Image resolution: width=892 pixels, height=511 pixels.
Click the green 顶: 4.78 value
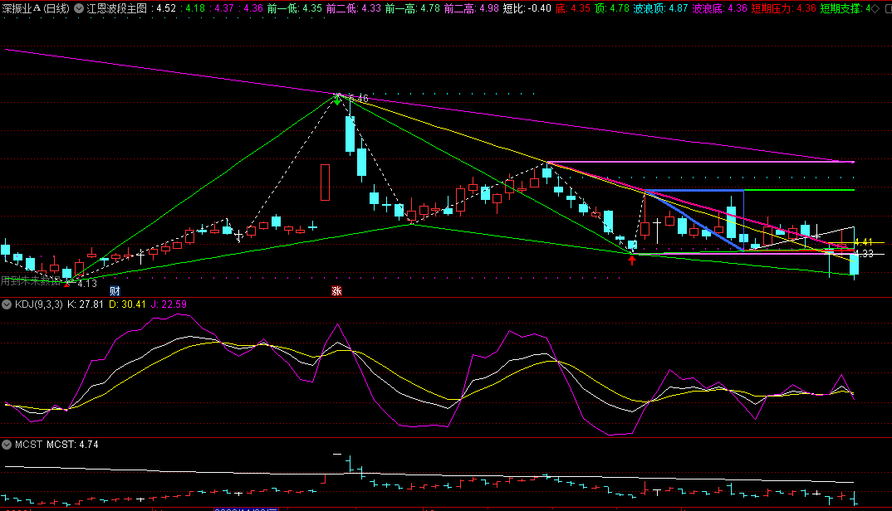tap(612, 8)
